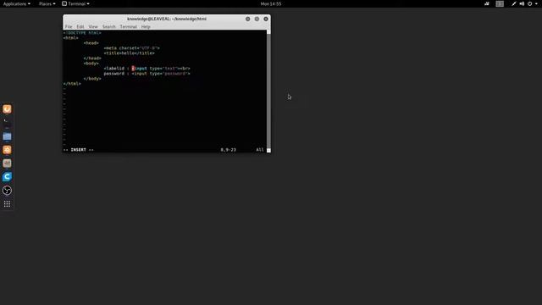Open the Terminal menu in menubar
The height and width of the screenshot is (305, 542).
[128, 26]
